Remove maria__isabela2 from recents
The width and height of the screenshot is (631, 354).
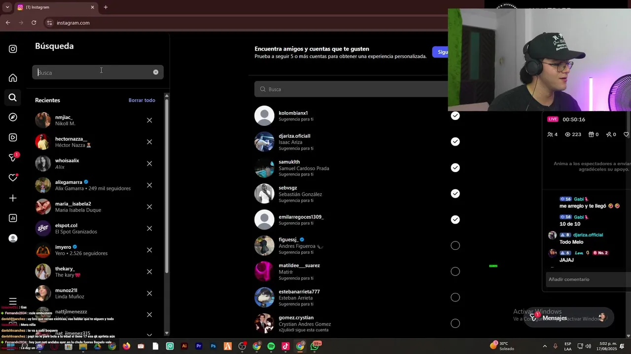(149, 206)
